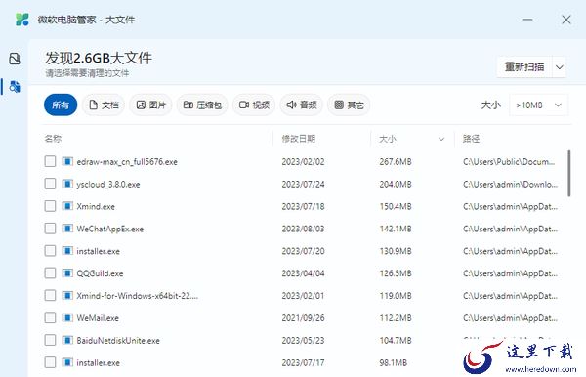586x377 pixels.
Task: Filter by 图片 pictures tab
Action: 150,105
